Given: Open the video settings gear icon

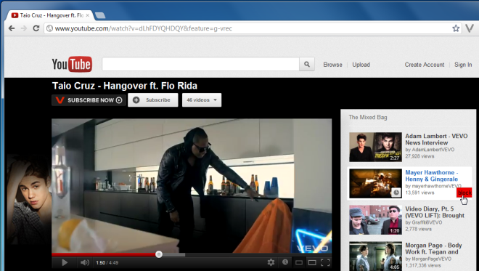Looking at the screenshot, I should 271,262.
